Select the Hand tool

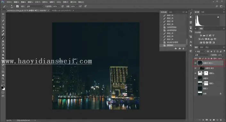pos(3,75)
